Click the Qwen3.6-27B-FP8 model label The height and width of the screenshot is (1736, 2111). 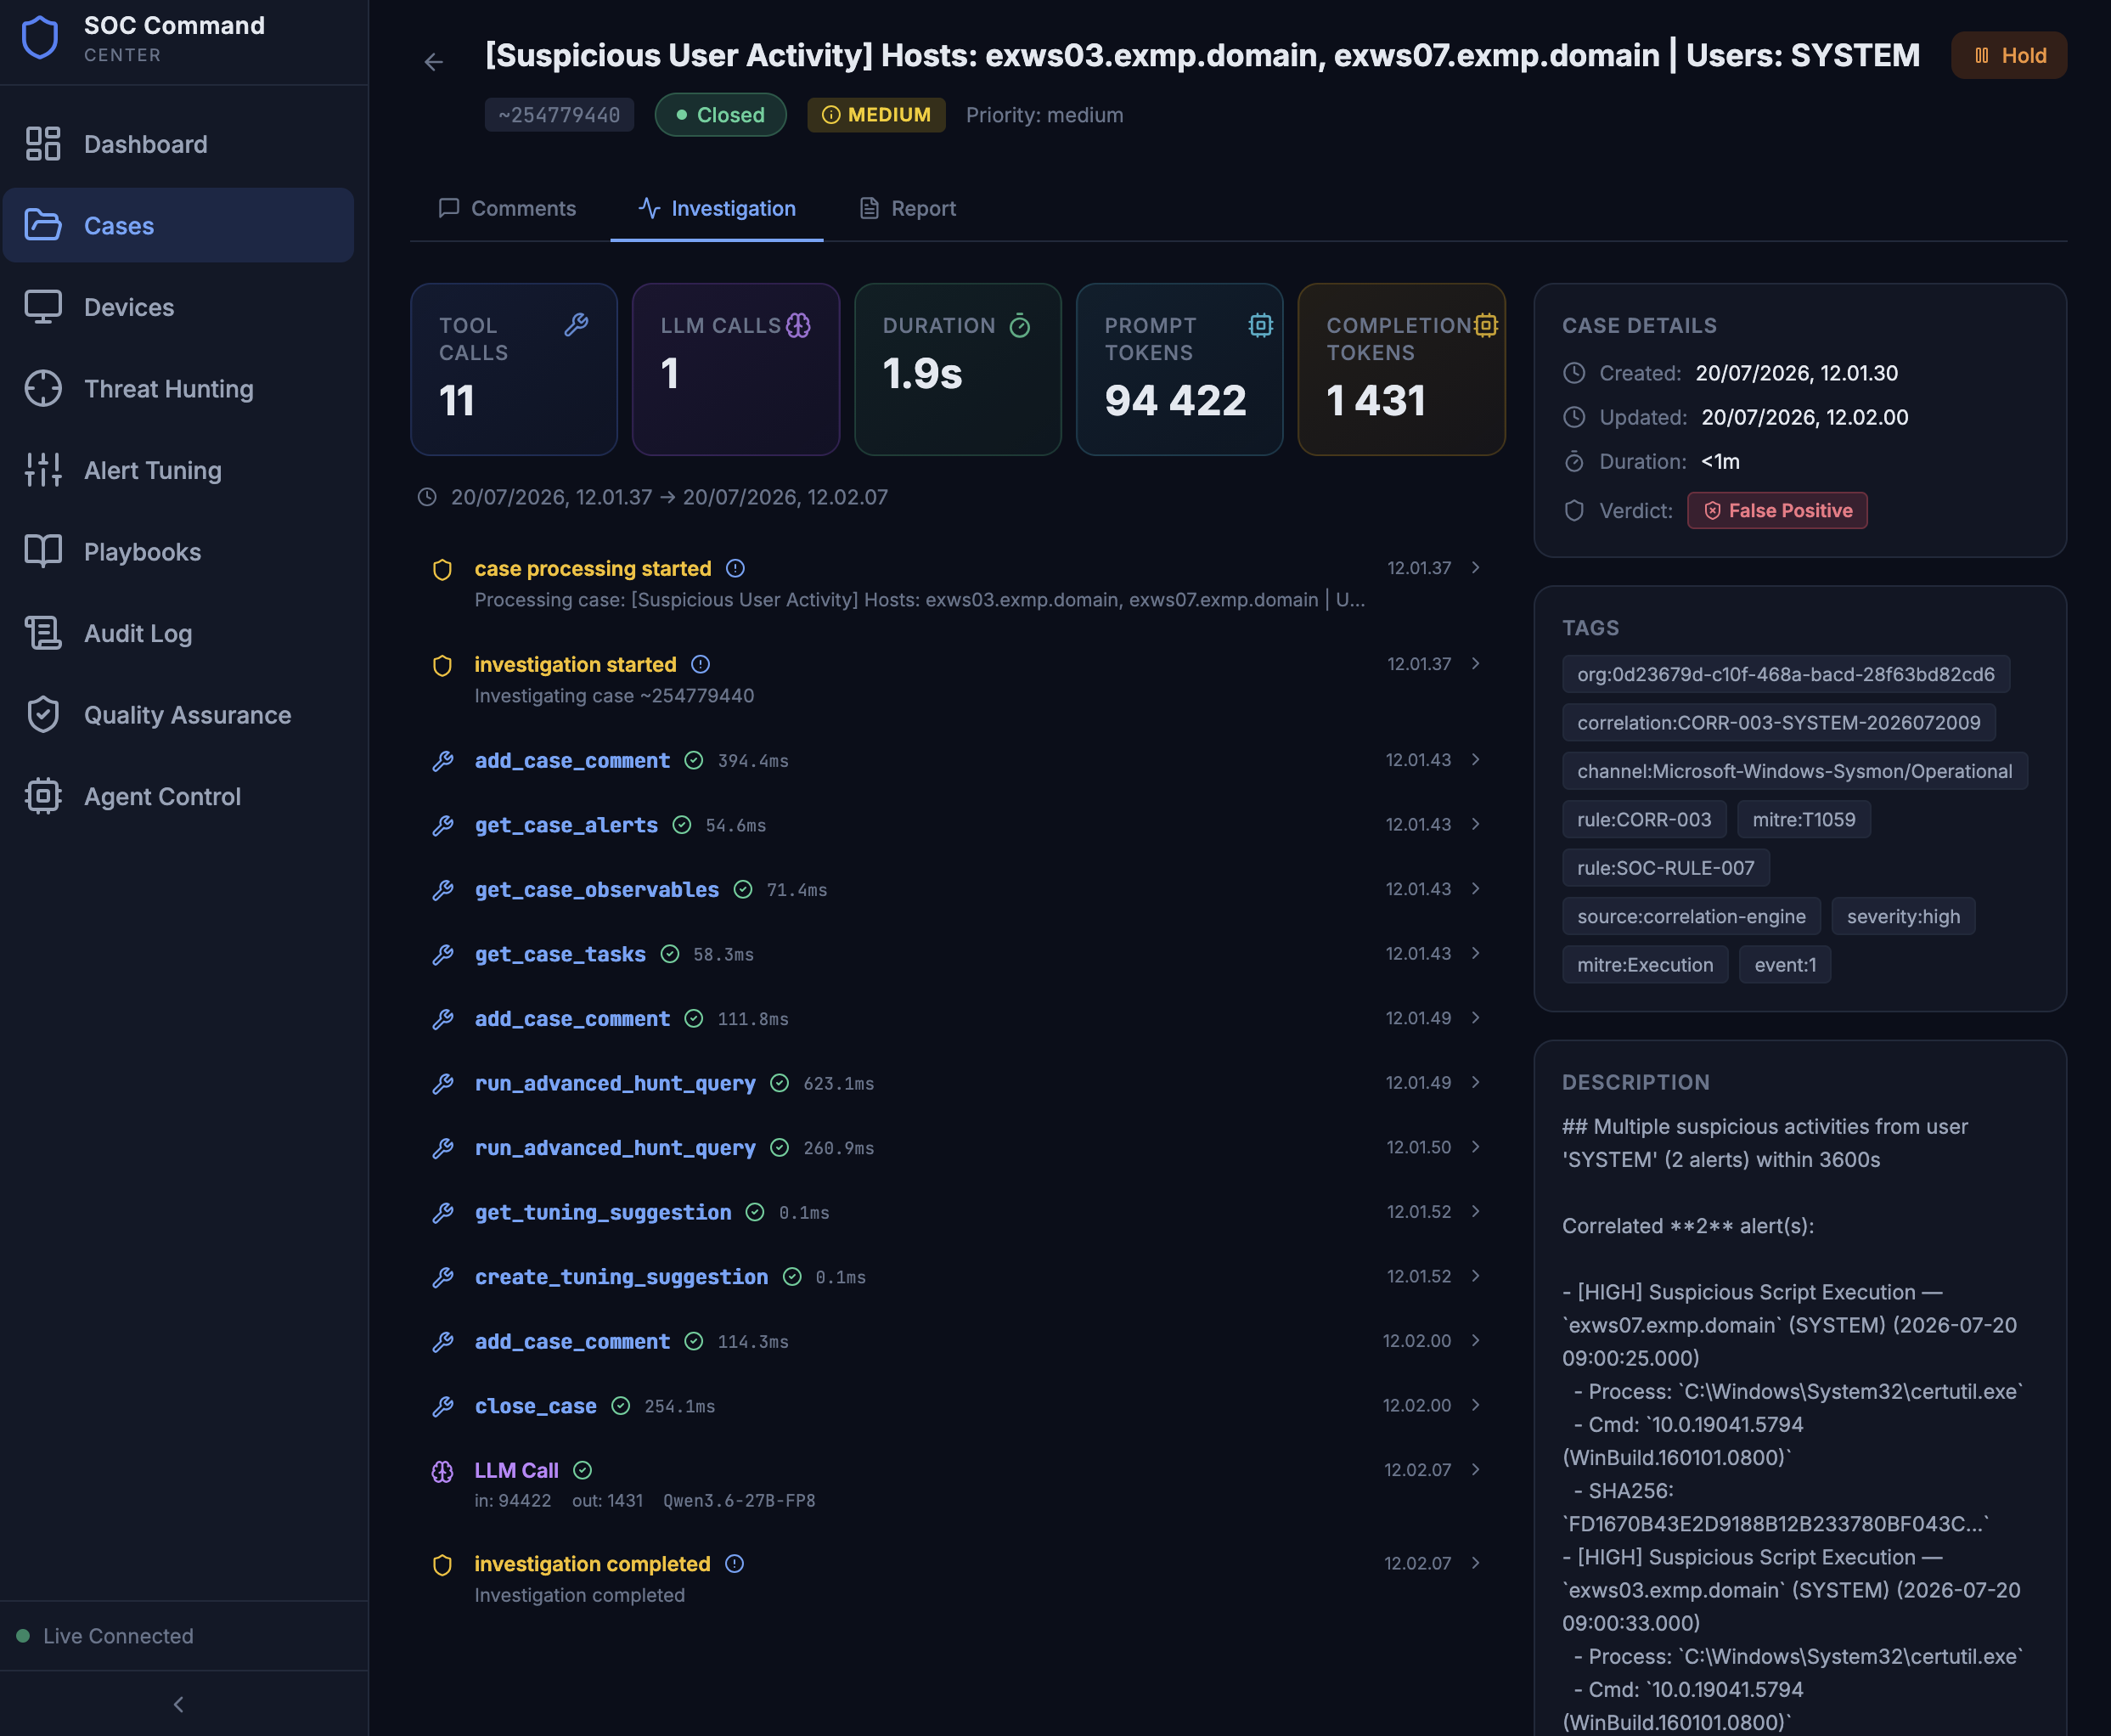coord(739,1500)
